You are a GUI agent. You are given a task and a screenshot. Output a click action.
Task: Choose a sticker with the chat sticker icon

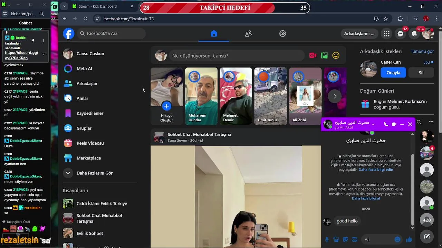pyautogui.click(x=345, y=239)
